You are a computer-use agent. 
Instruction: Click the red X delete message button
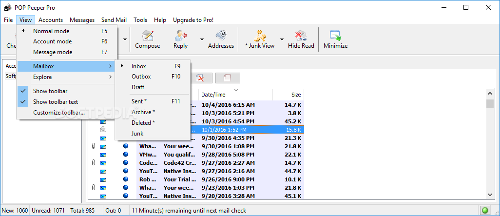pos(201,78)
